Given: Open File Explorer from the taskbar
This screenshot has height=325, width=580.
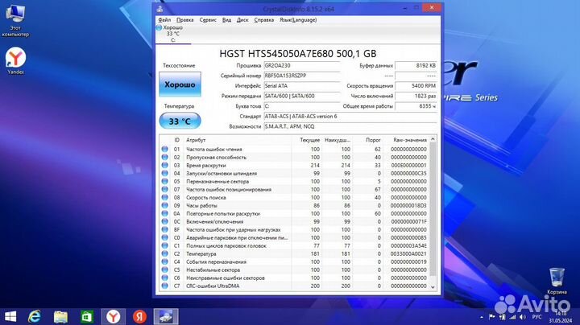Looking at the screenshot, I should [61, 315].
